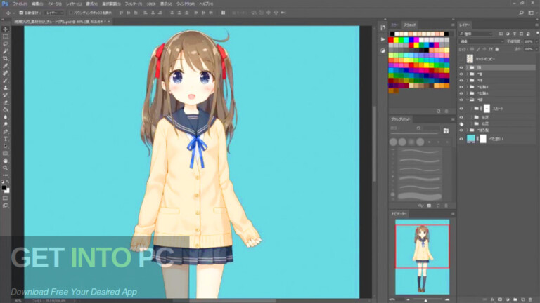Open the Edit Toolbar three-dots button
This screenshot has height=303, width=540.
5,175
